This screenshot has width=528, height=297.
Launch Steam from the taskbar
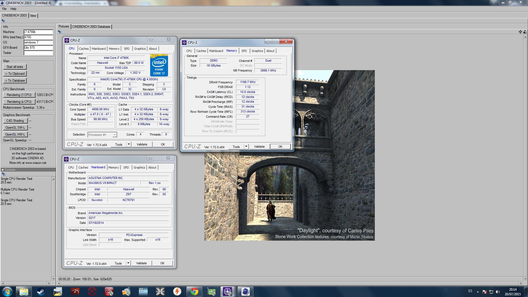tap(41, 291)
